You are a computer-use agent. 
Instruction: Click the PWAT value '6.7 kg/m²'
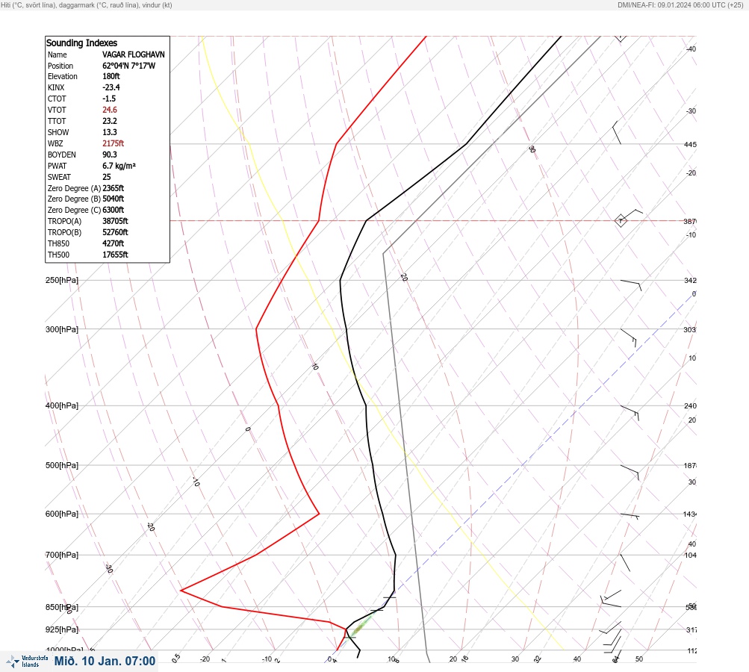point(119,166)
